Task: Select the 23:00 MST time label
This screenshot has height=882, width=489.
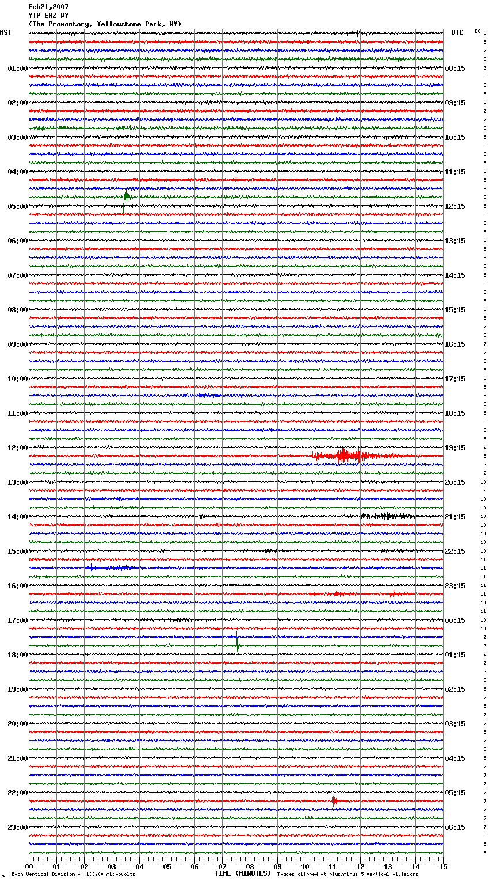Action: click(x=18, y=827)
